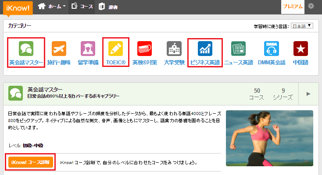This screenshot has height=175, width=322.
Task: Follow the 留学準備 text link
Action: 88,62
